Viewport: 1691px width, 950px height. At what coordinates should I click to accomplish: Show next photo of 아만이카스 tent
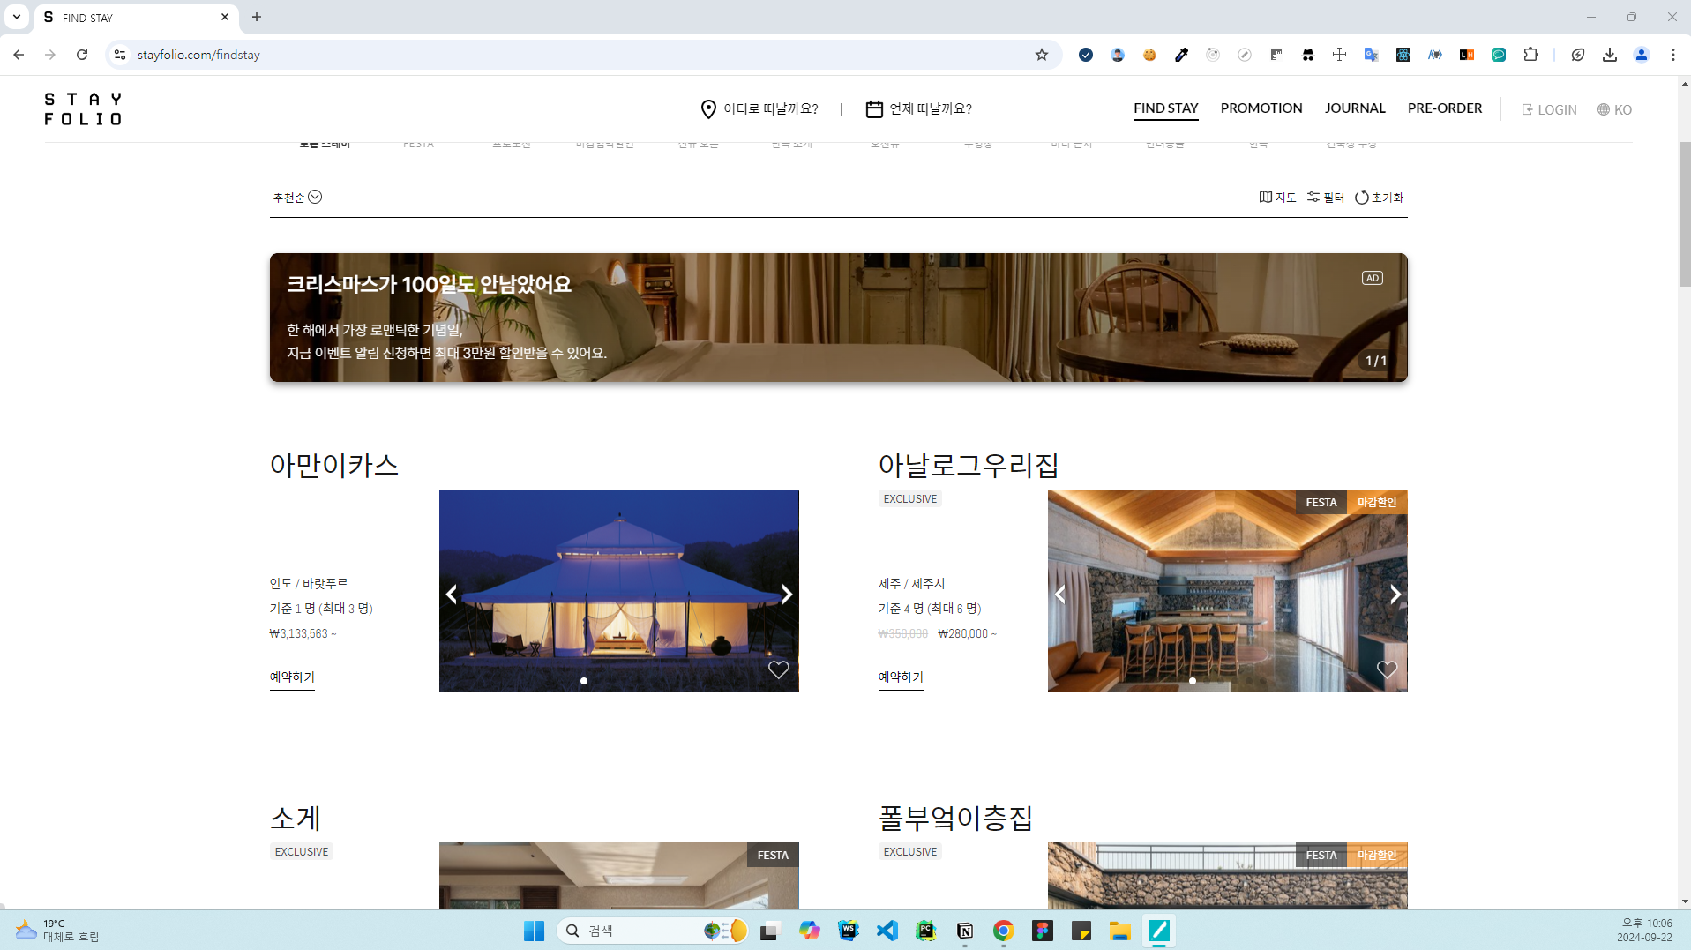[786, 595]
